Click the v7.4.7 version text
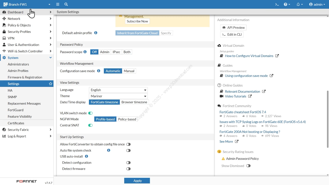The width and height of the screenshot is (329, 185). click(49, 183)
